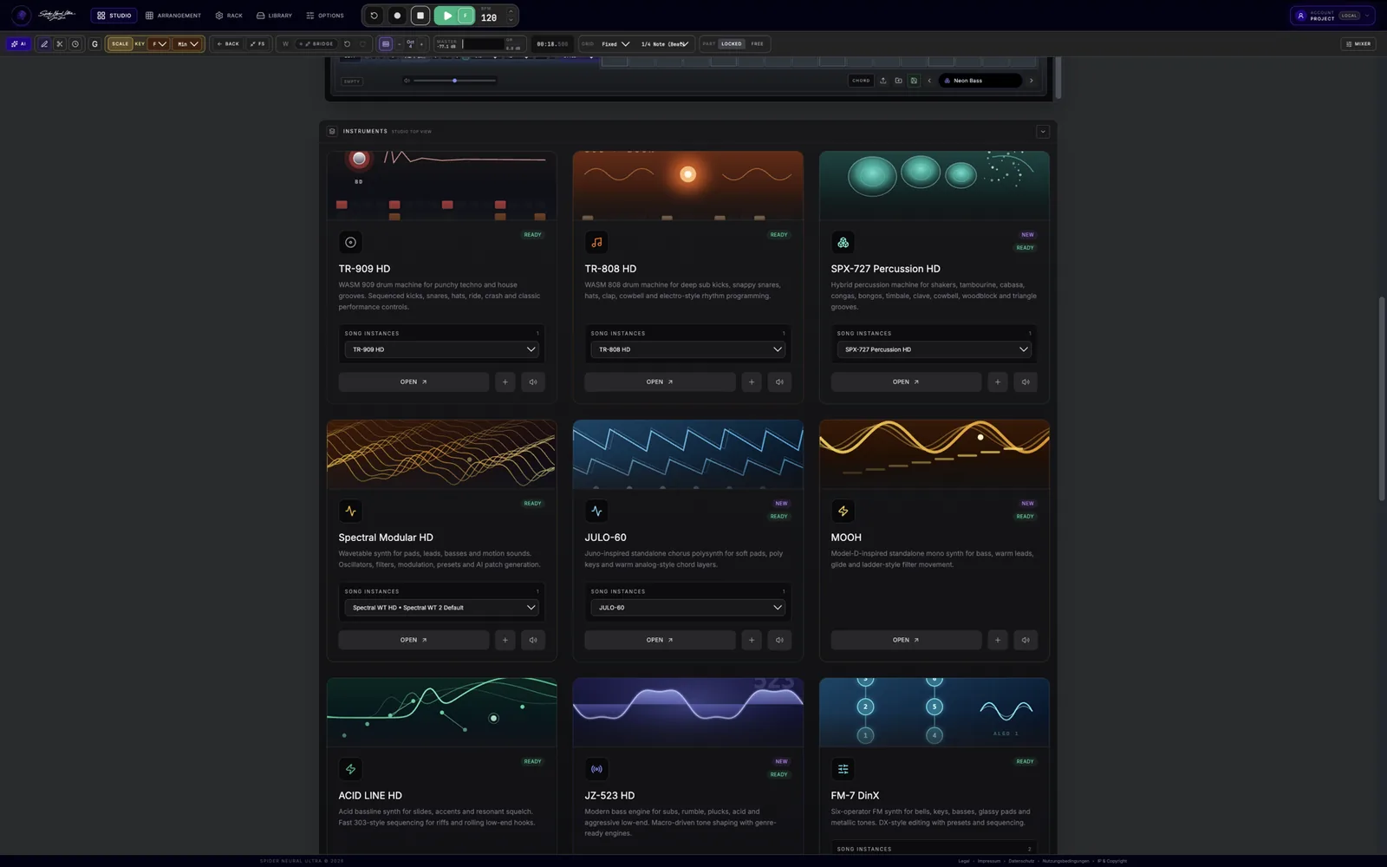Toggle the CHORD mode button
Image resolution: width=1387 pixels, height=867 pixels.
[x=861, y=81]
